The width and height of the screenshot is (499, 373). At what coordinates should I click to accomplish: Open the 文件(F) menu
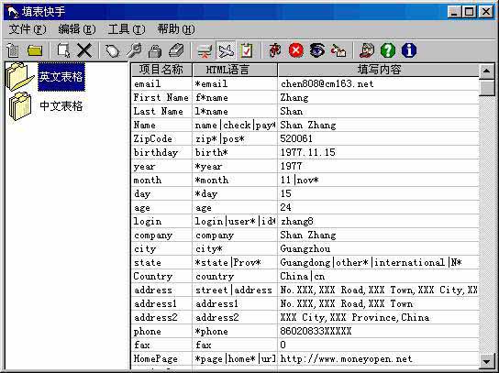click(x=28, y=29)
